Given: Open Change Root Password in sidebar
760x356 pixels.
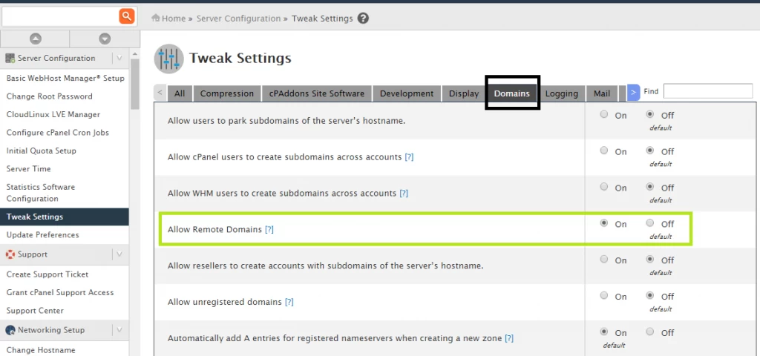Looking at the screenshot, I should (x=50, y=96).
